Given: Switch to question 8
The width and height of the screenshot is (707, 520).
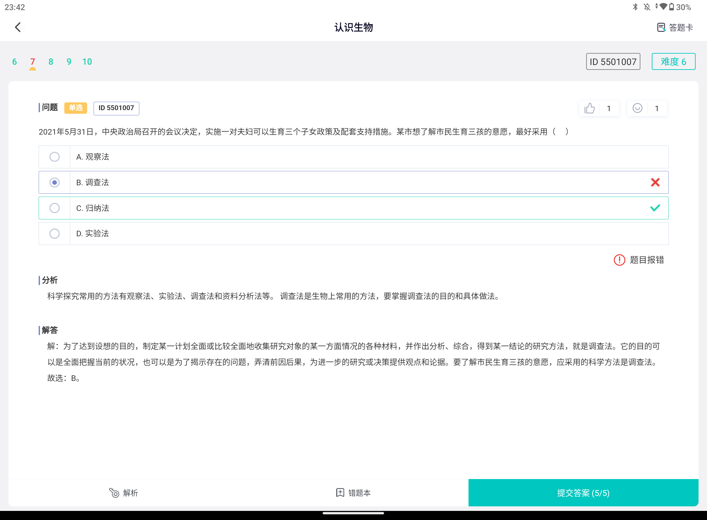Looking at the screenshot, I should (x=51, y=61).
